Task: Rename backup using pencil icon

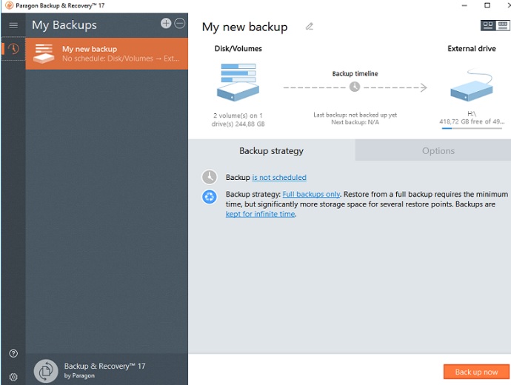Action: pos(310,27)
